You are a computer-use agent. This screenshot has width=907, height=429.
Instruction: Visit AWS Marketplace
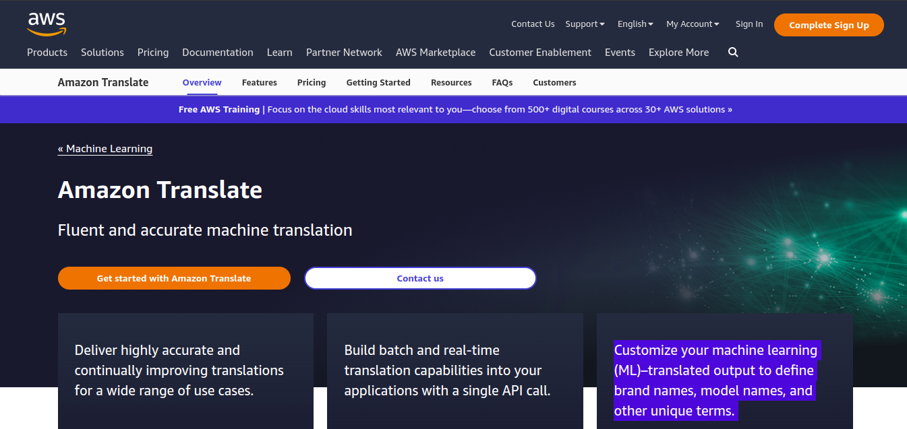click(436, 53)
